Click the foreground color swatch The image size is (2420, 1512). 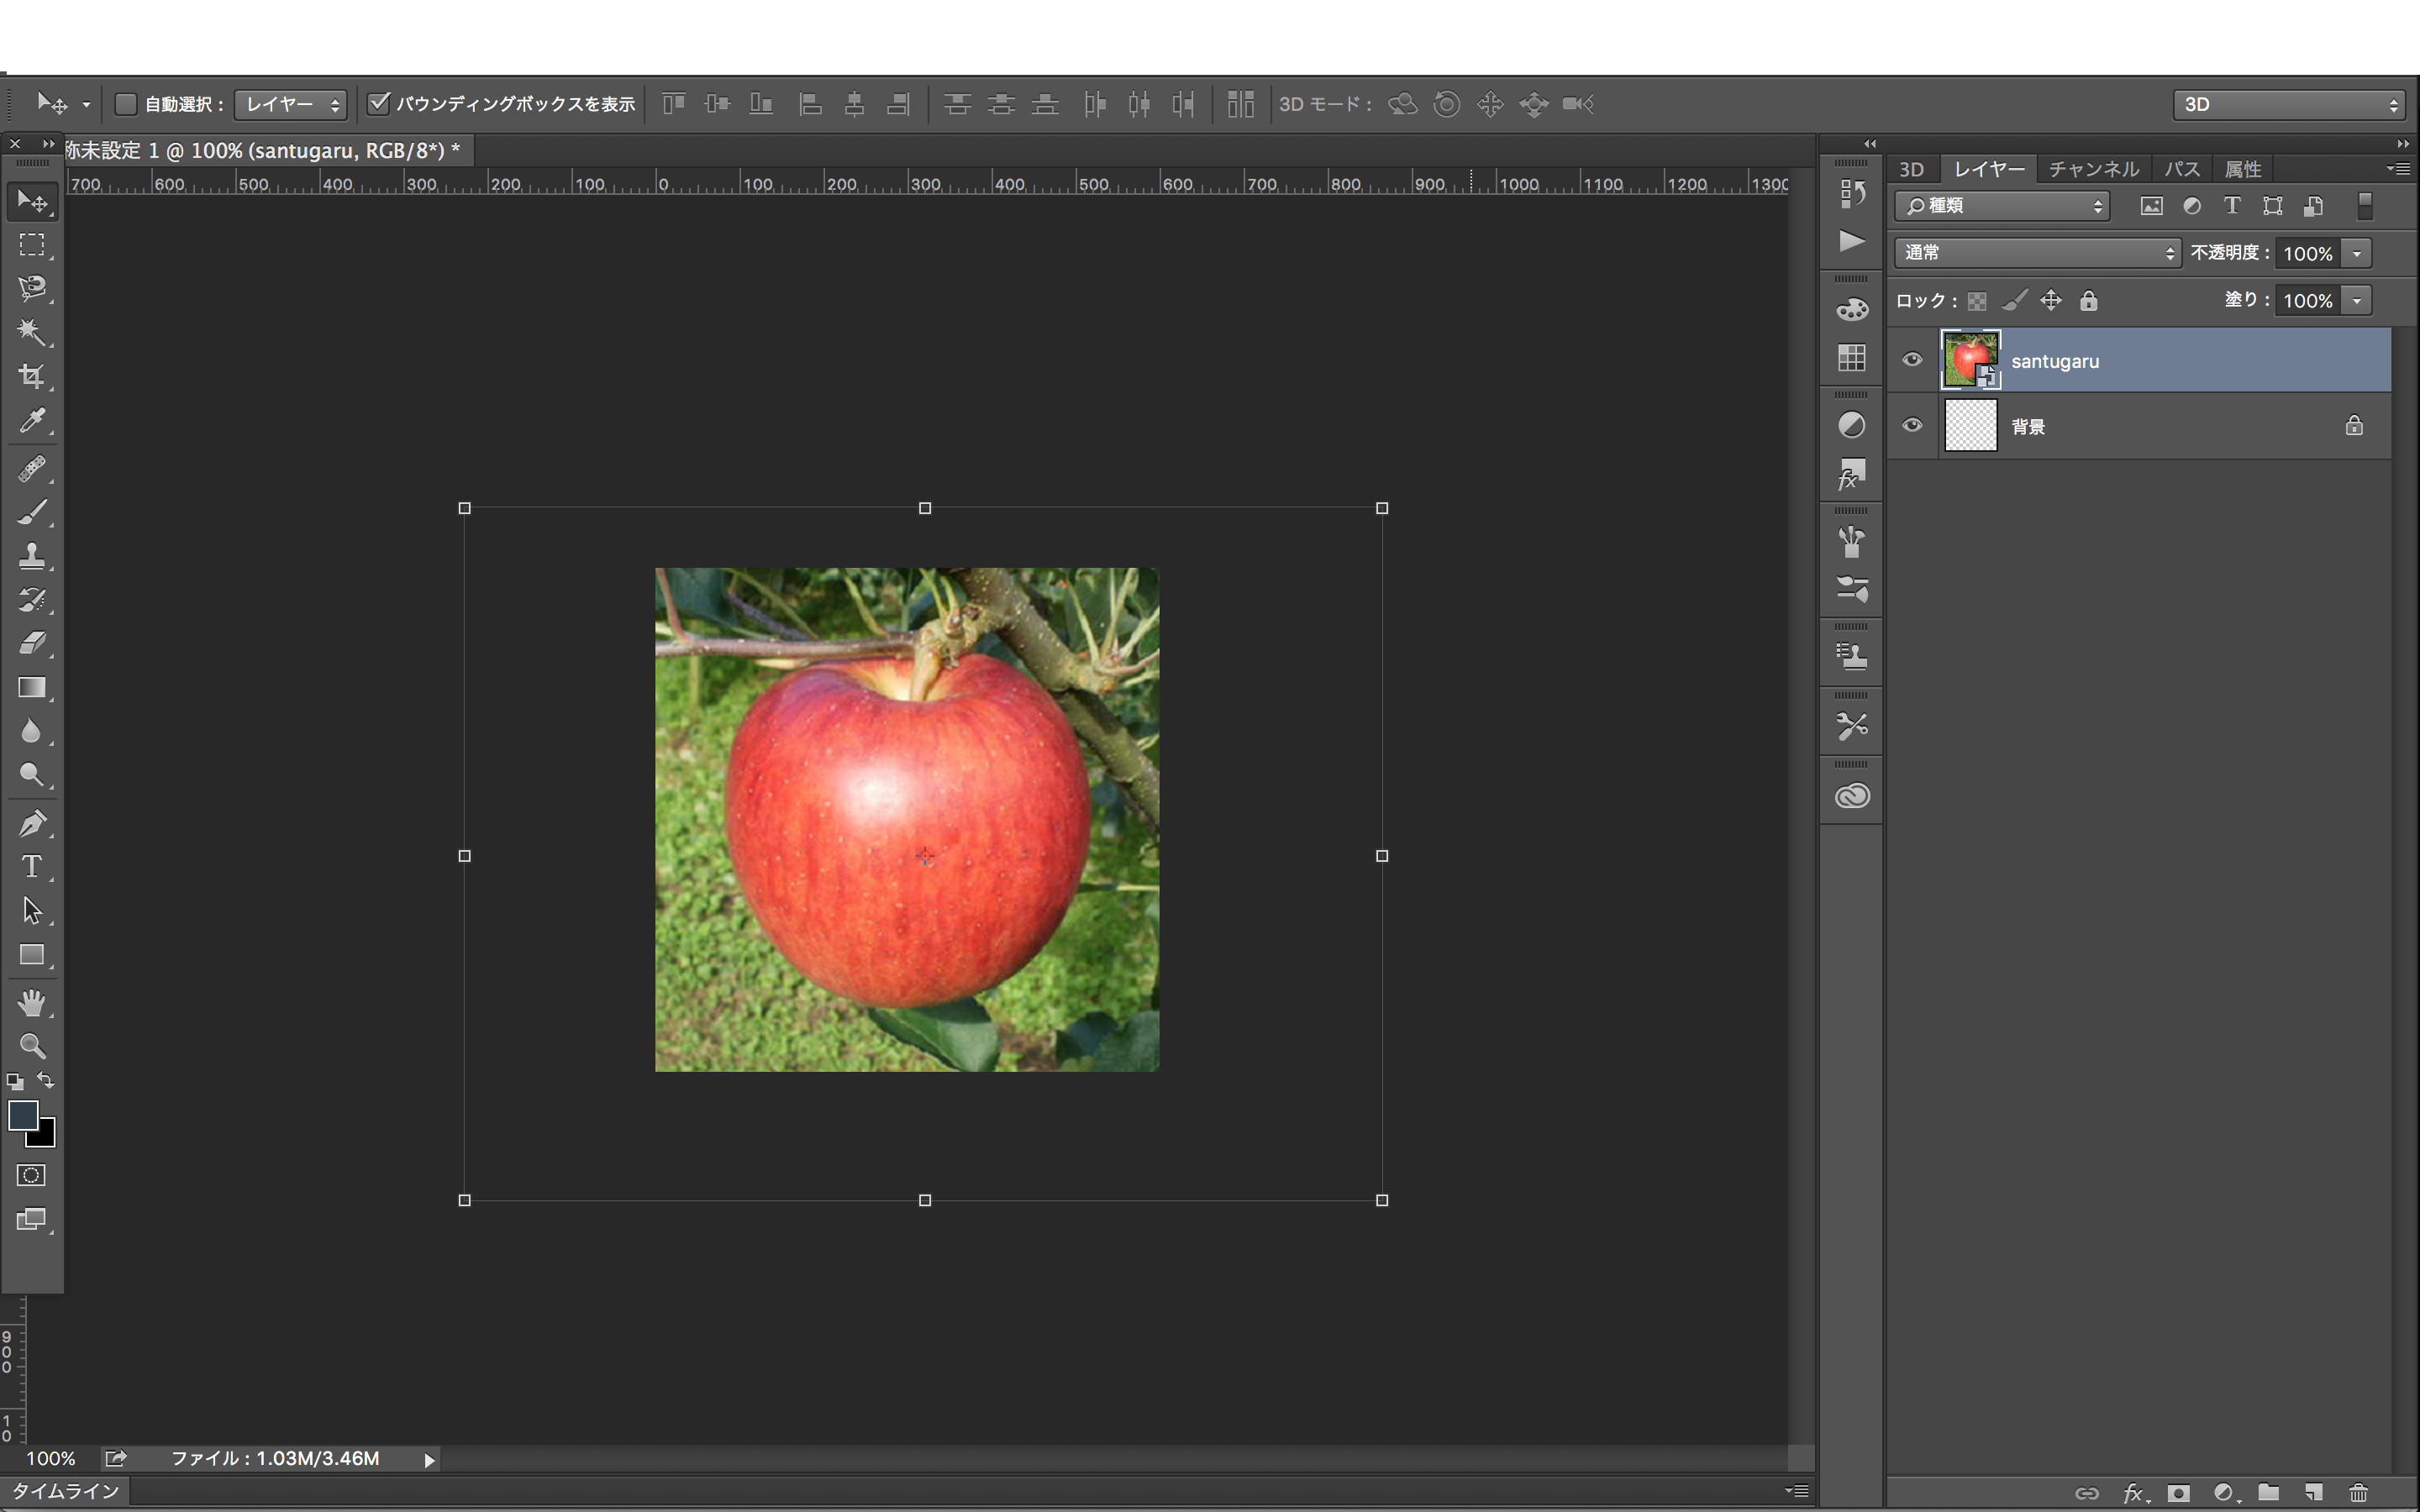pyautogui.click(x=22, y=1115)
